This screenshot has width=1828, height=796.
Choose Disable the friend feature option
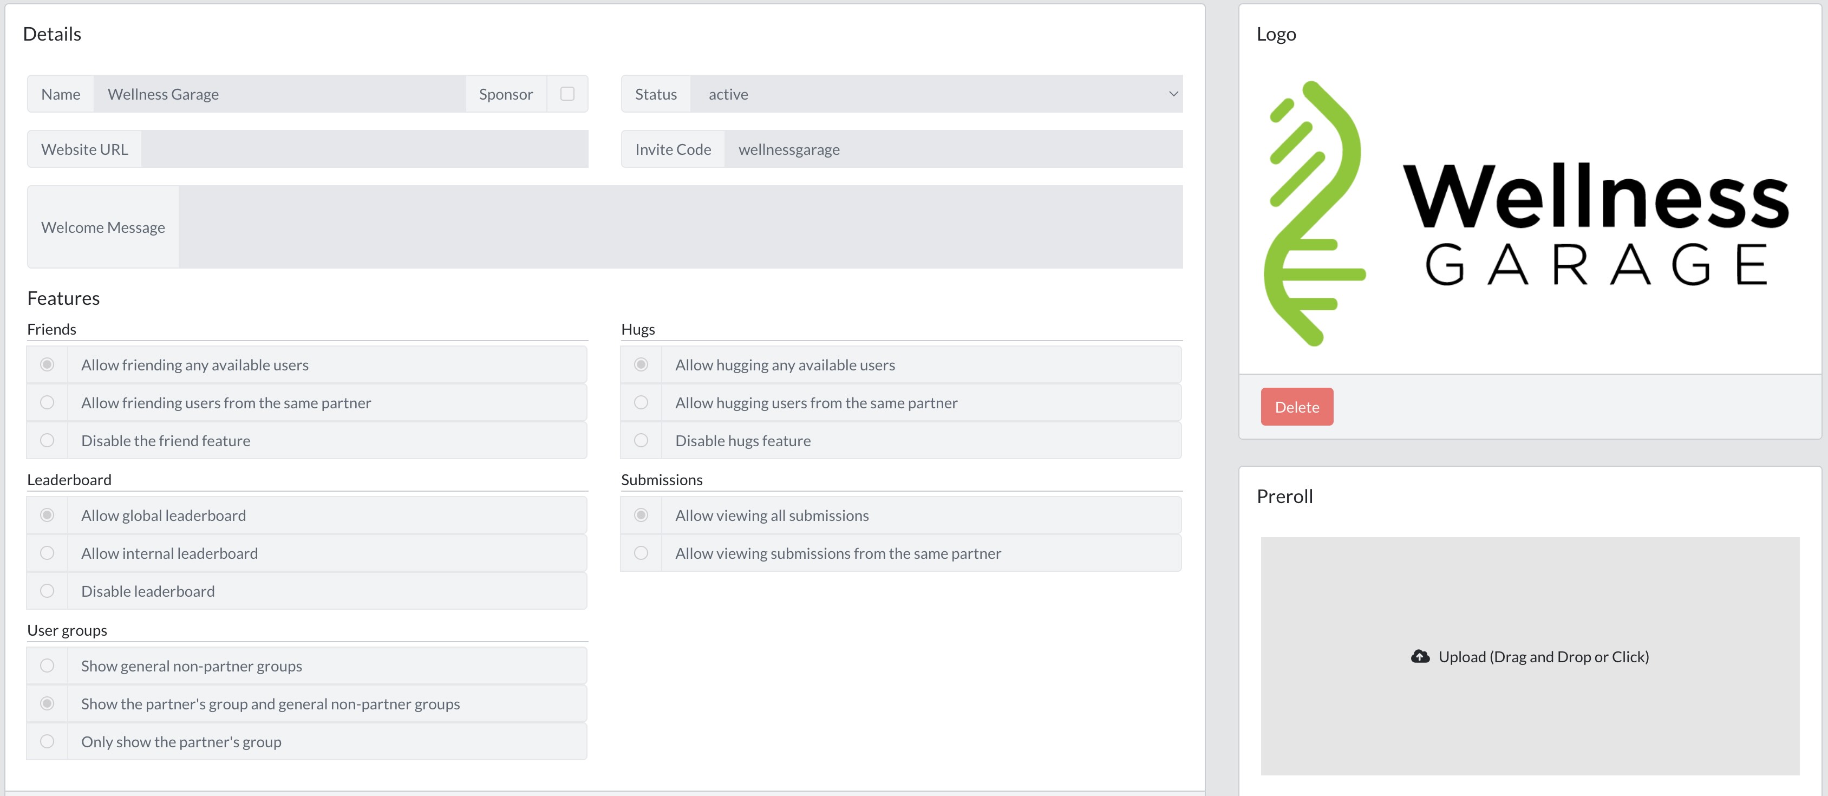click(48, 441)
